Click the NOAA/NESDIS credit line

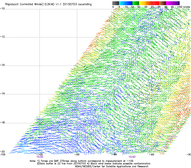[112, 166]
